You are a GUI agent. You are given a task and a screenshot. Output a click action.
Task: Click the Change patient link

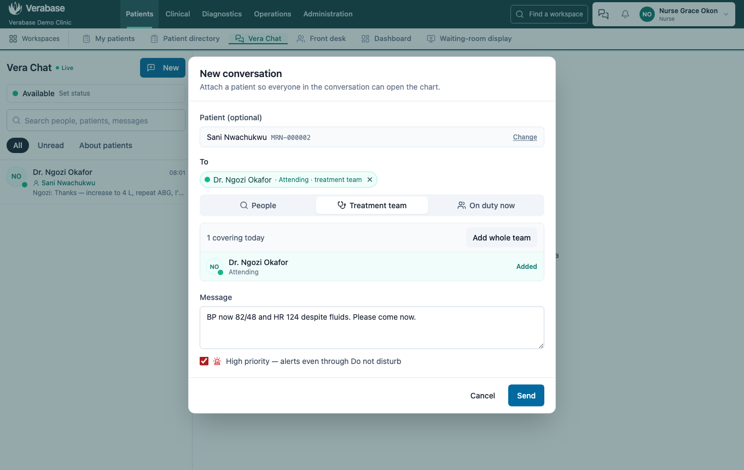[525, 137]
